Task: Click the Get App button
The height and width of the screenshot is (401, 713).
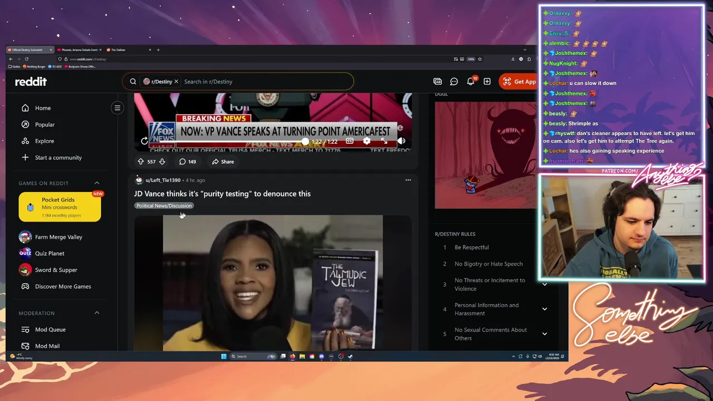Action: [x=519, y=81]
